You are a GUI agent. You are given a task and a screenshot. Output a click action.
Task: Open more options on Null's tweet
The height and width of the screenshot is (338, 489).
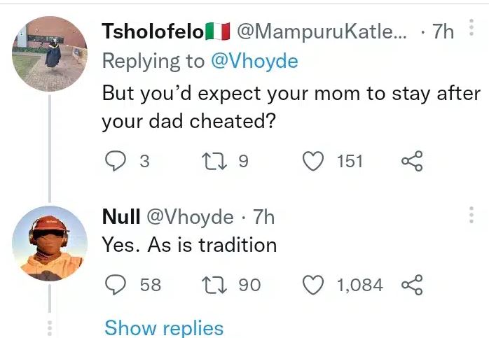tap(471, 214)
